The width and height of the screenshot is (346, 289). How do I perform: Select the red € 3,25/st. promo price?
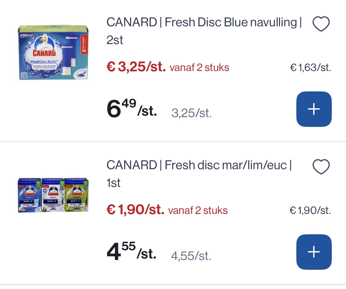[x=136, y=67]
